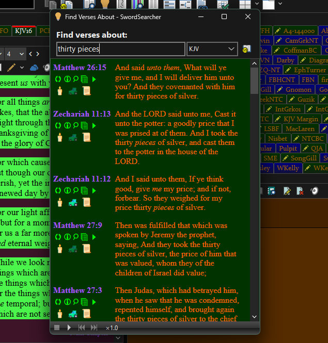Click the copy pages icon under Zechariah 11:12
Viewport: 328px width, 343px height.
(x=84, y=191)
